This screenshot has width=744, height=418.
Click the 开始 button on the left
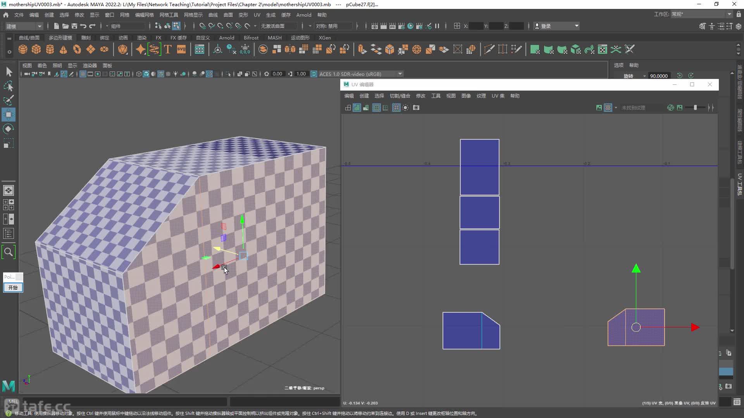tap(13, 288)
